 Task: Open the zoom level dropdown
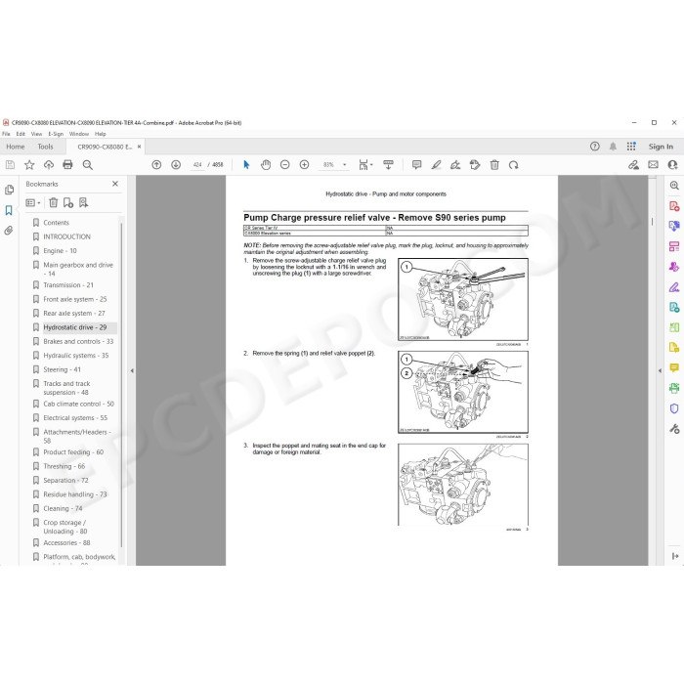click(345, 165)
